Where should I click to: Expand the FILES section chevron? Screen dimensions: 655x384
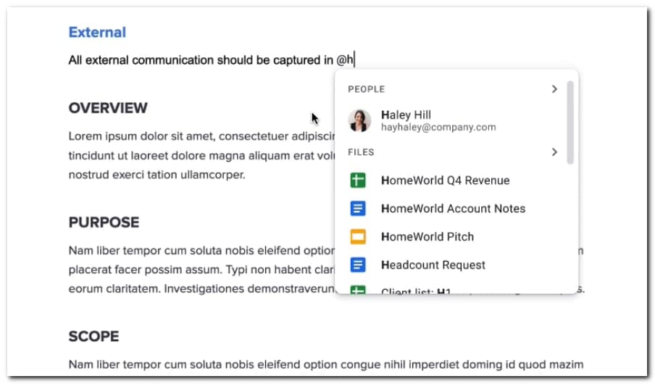pyautogui.click(x=554, y=152)
